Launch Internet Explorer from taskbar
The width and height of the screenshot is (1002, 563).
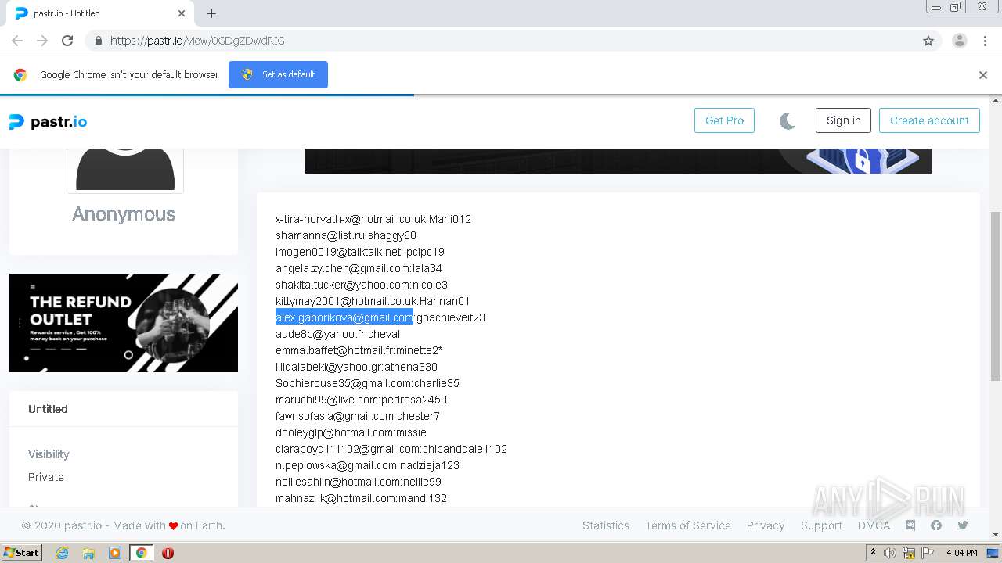tap(63, 553)
